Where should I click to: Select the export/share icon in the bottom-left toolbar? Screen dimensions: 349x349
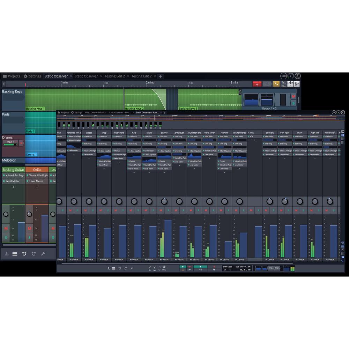(x=109, y=268)
